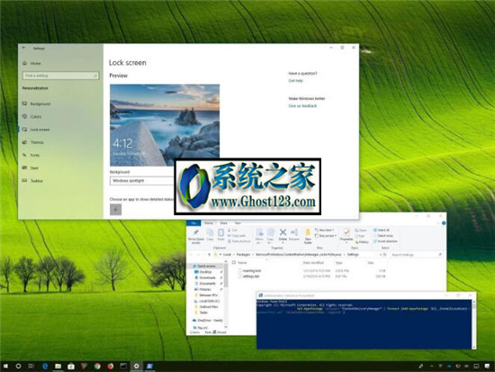Image resolution: width=495 pixels, height=372 pixels.
Task: Open the New item dropdown in Explorer
Action: (325, 230)
